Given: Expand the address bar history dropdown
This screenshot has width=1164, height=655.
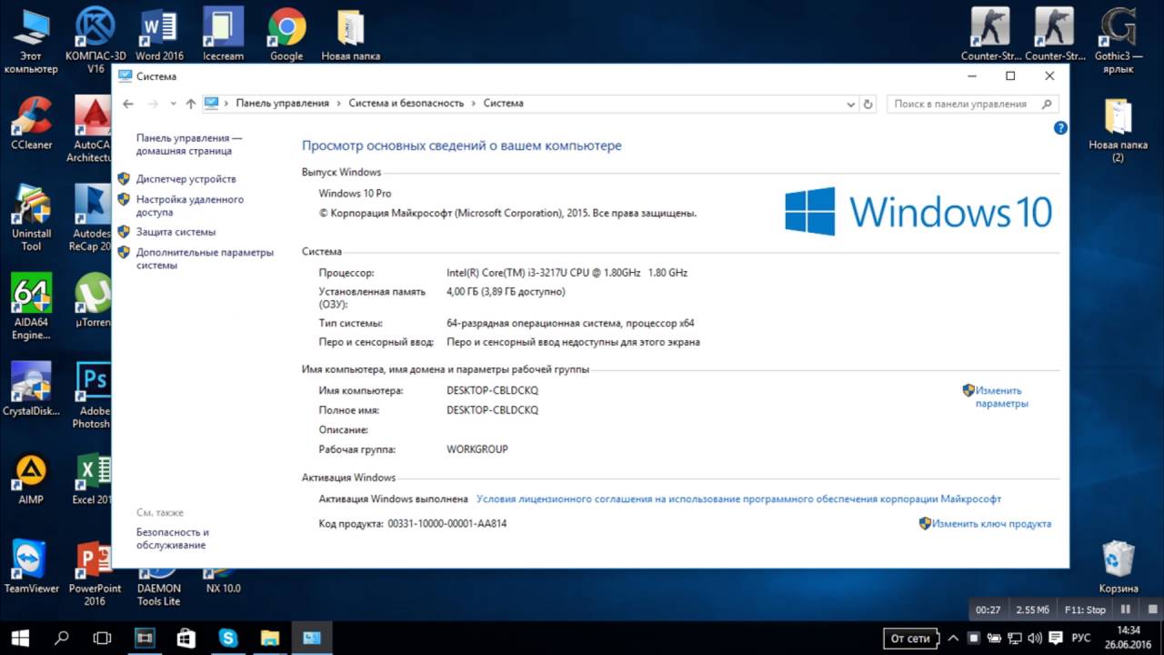Looking at the screenshot, I should click(x=851, y=104).
